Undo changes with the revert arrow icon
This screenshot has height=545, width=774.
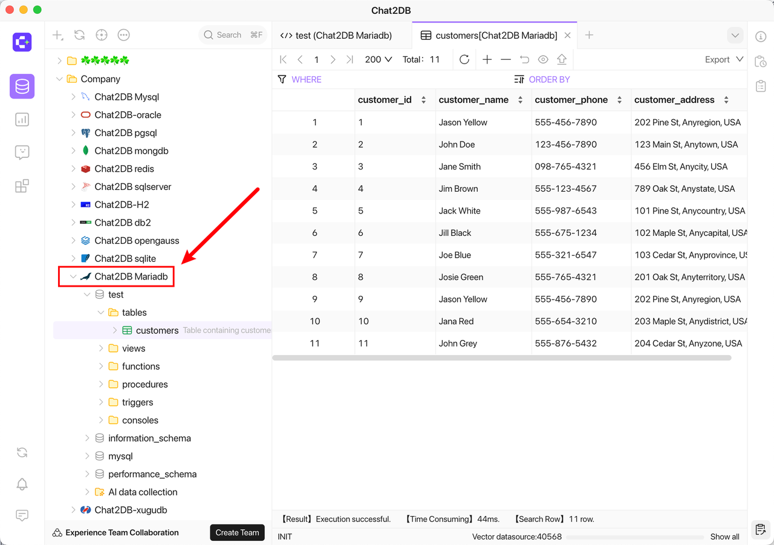(525, 59)
